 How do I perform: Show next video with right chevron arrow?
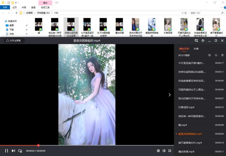pos(169,95)
